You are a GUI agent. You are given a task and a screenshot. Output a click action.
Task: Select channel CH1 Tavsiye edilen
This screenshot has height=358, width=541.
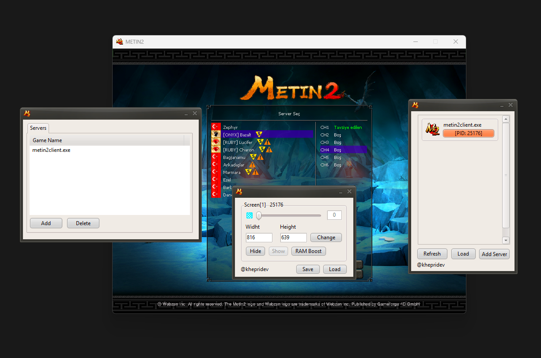(340, 127)
